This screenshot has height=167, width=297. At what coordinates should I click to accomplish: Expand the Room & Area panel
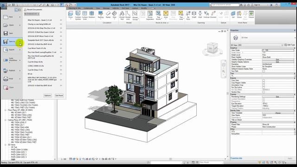point(162,23)
